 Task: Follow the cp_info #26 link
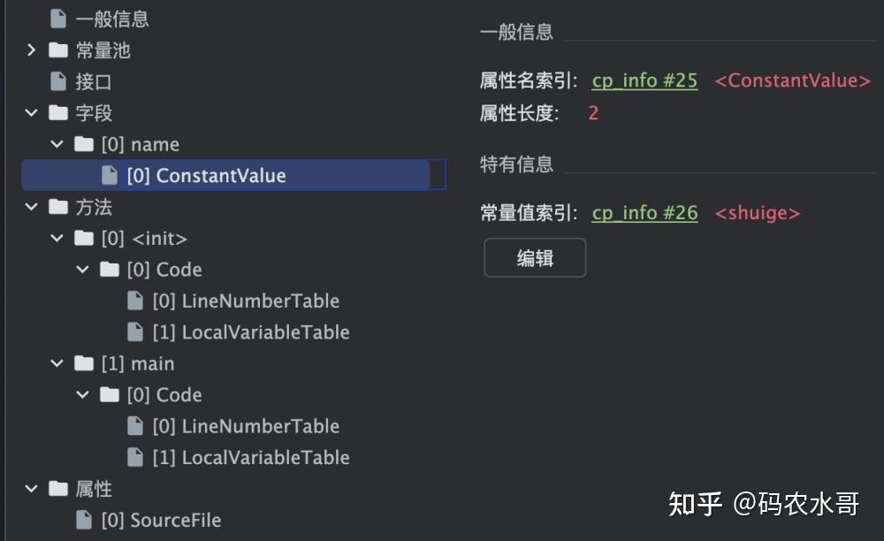coord(644,212)
